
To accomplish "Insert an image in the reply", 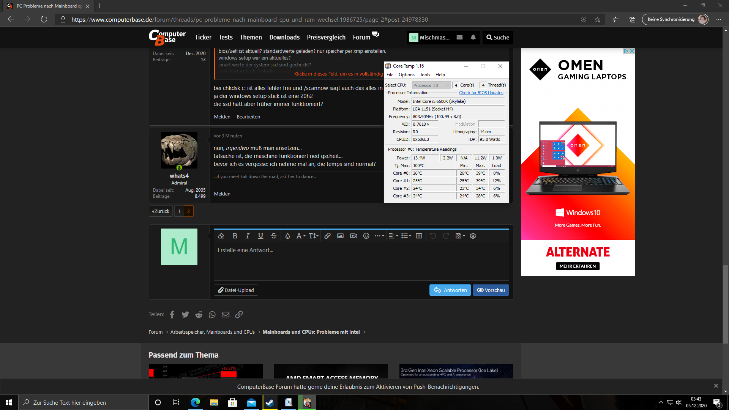I will point(341,236).
